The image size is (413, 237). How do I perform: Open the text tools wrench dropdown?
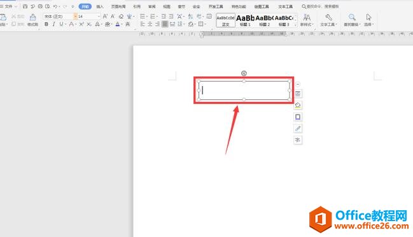click(328, 20)
